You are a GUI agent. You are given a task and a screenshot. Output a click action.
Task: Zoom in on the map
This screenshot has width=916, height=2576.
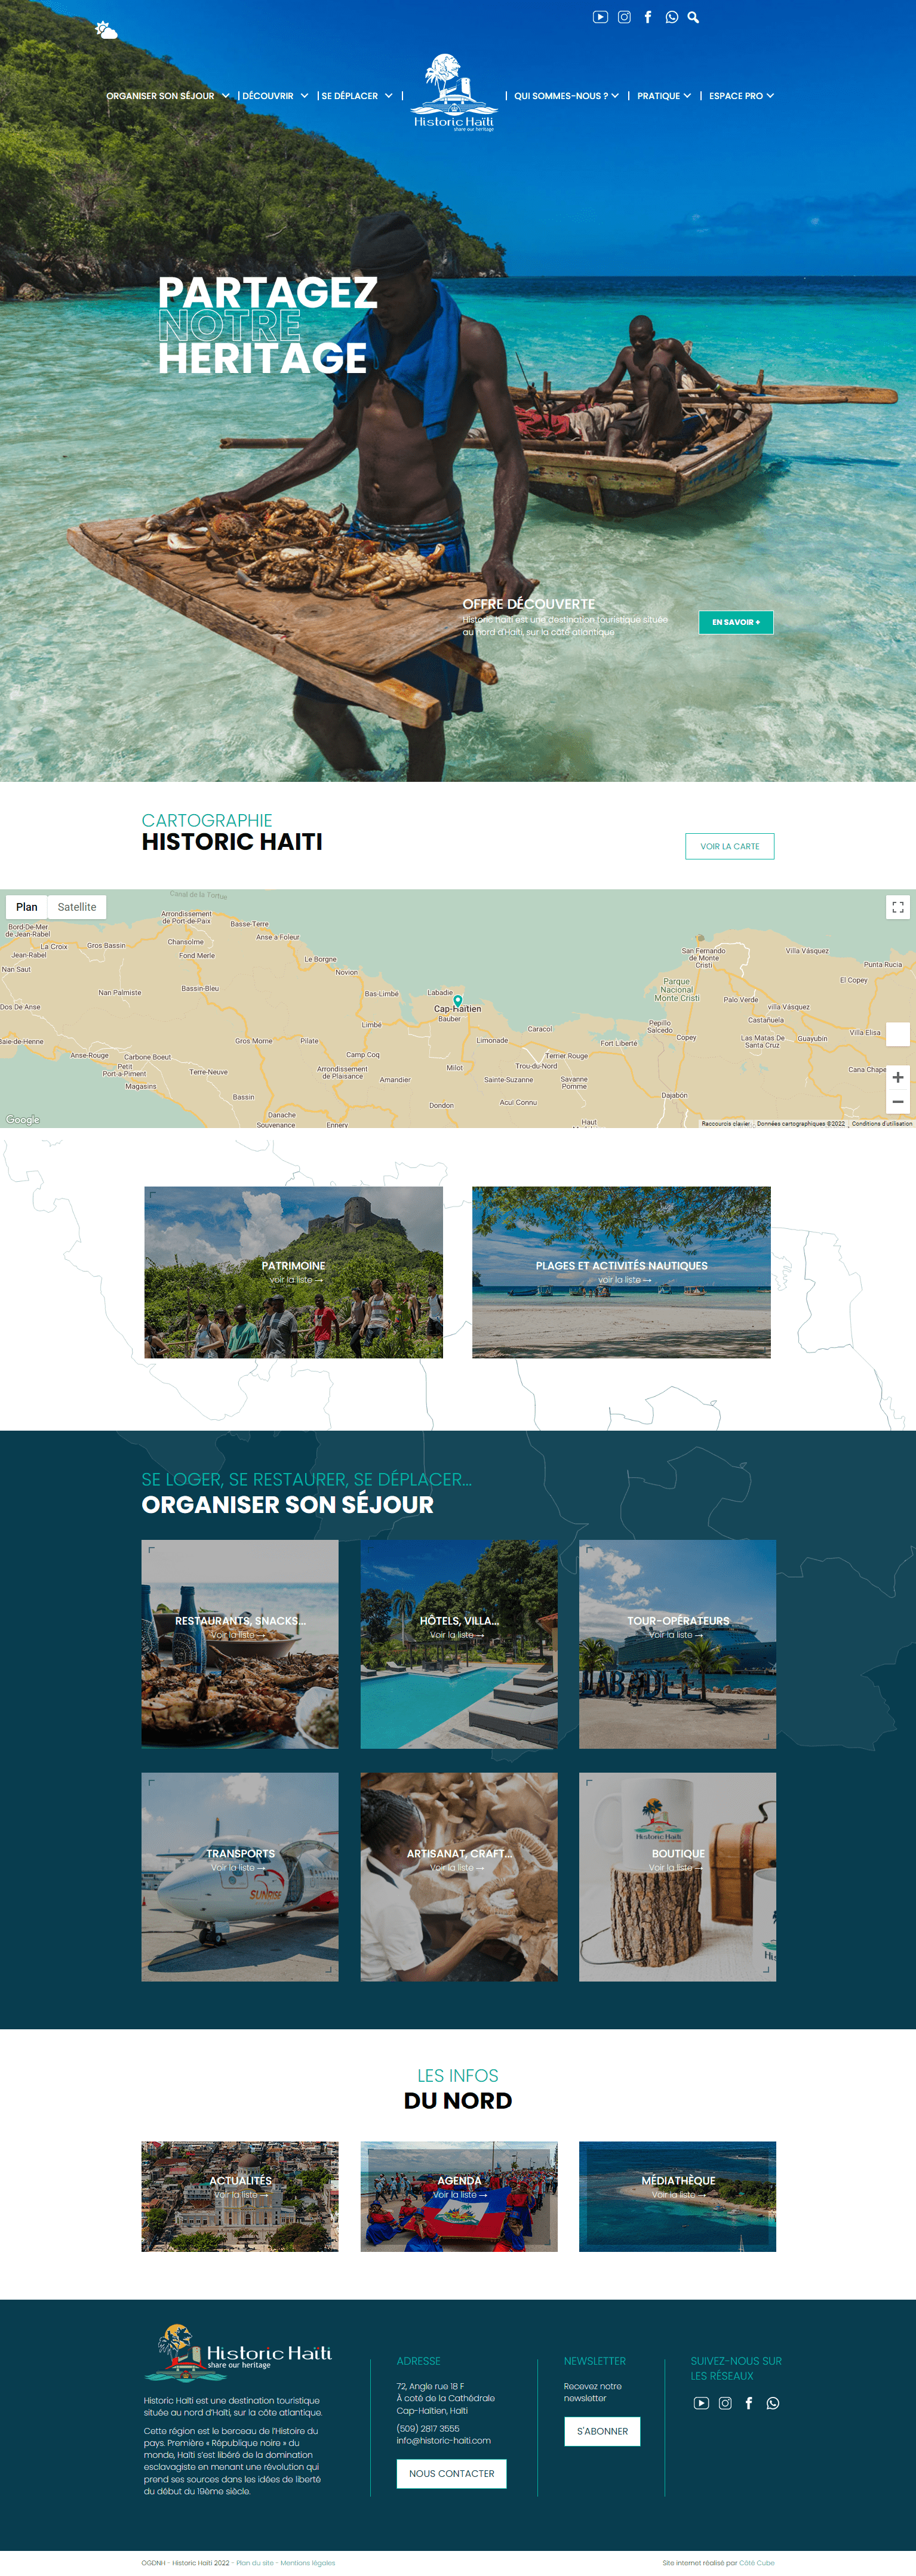[898, 1077]
